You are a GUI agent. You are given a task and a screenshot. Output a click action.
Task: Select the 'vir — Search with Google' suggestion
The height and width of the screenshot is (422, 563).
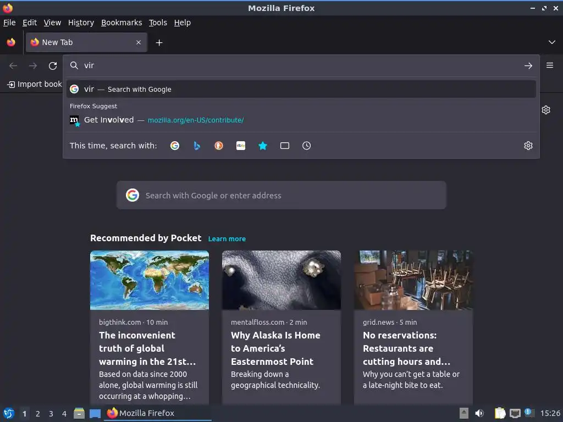point(301,89)
